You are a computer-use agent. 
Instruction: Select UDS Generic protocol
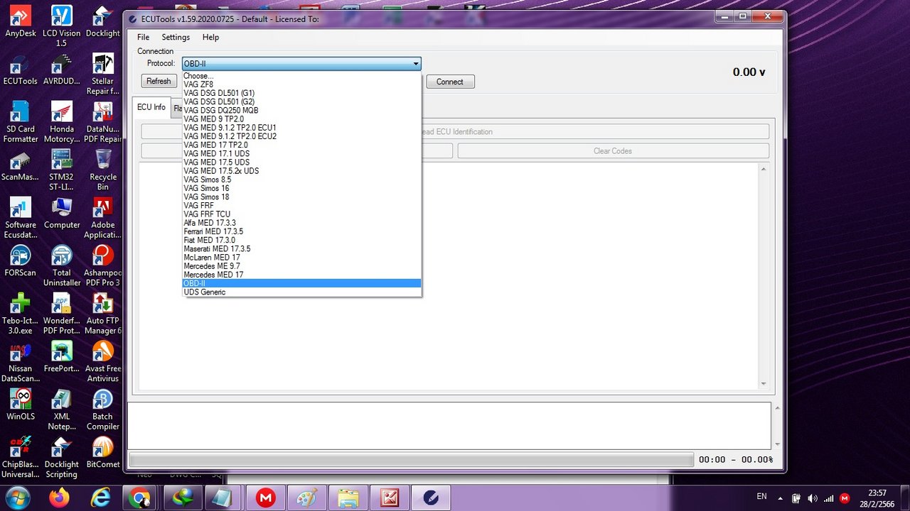[x=301, y=292]
